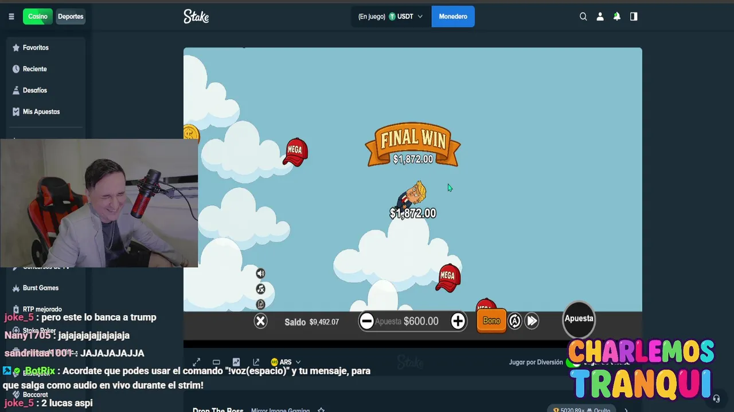Click the Stake logo
The image size is (734, 412).
click(196, 17)
